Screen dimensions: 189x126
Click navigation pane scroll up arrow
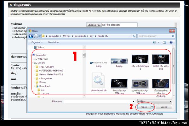coord(84,47)
